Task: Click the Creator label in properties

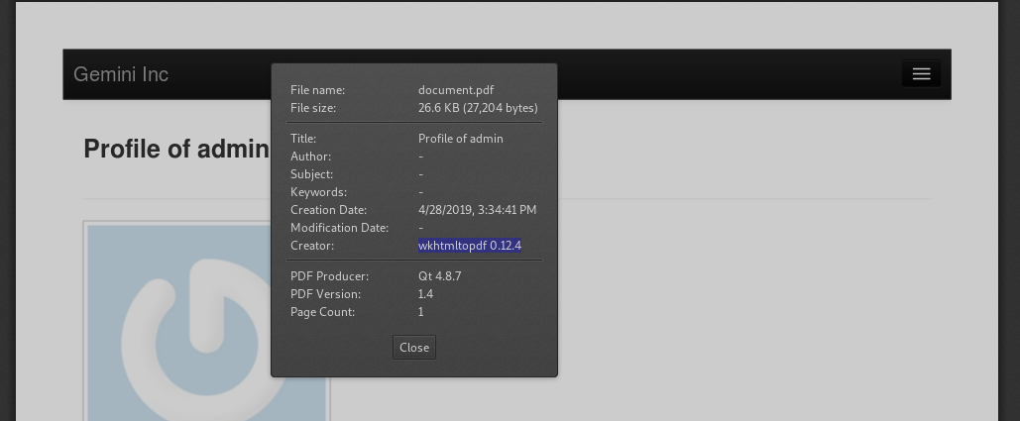Action: (312, 246)
